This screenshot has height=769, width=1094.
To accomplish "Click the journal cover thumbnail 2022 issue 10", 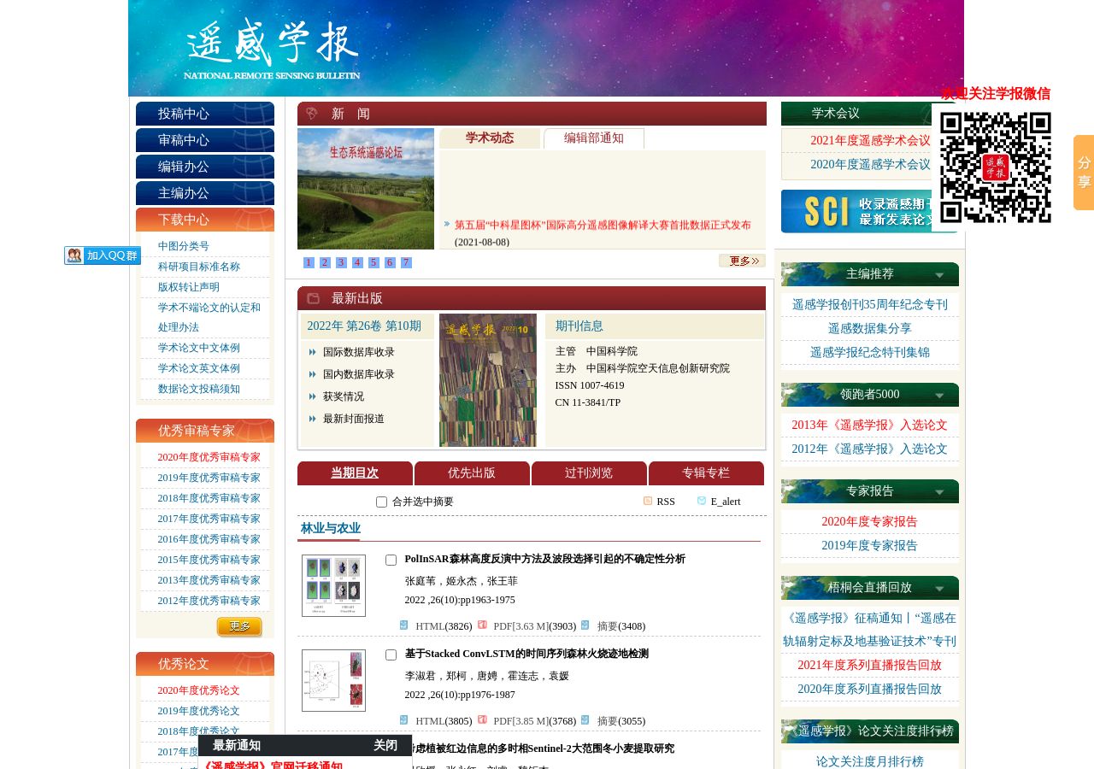I will point(488,380).
